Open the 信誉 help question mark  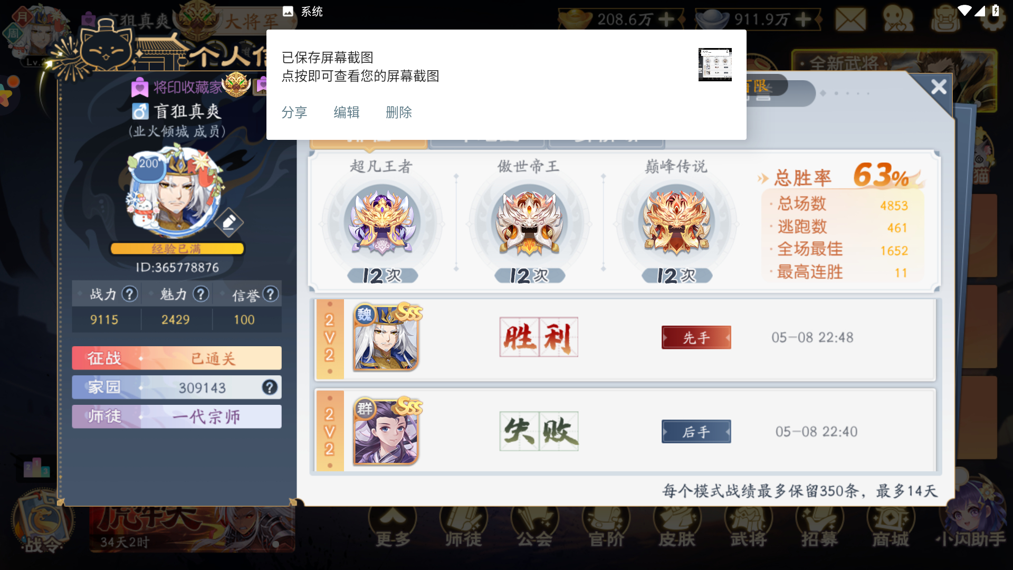point(271,294)
